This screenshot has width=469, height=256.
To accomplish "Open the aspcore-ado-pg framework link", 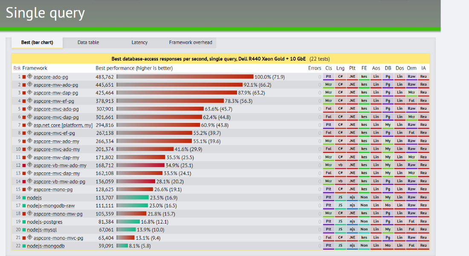I will coord(51,77).
